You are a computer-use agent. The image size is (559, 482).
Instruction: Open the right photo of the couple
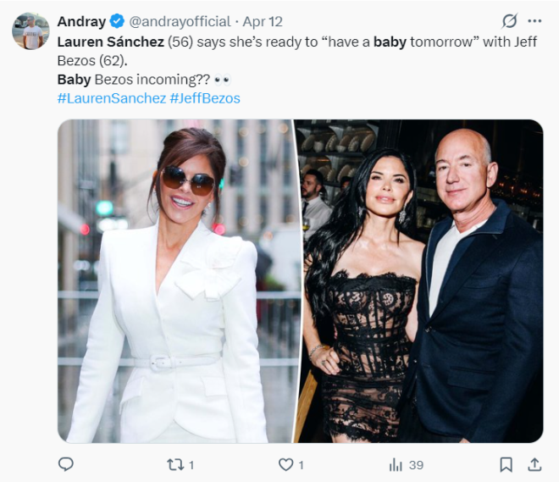[x=419, y=281]
